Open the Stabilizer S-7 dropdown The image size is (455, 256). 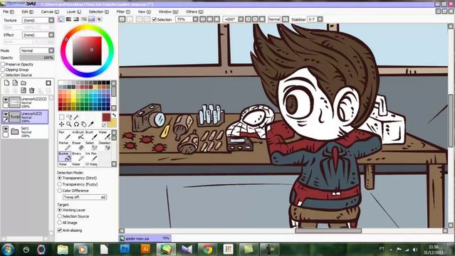click(x=320, y=19)
